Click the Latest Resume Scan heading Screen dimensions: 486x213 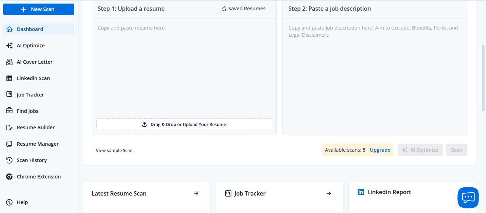(119, 193)
